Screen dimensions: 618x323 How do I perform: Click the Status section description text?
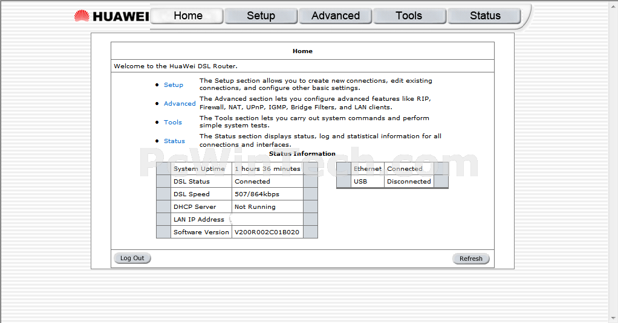point(320,141)
